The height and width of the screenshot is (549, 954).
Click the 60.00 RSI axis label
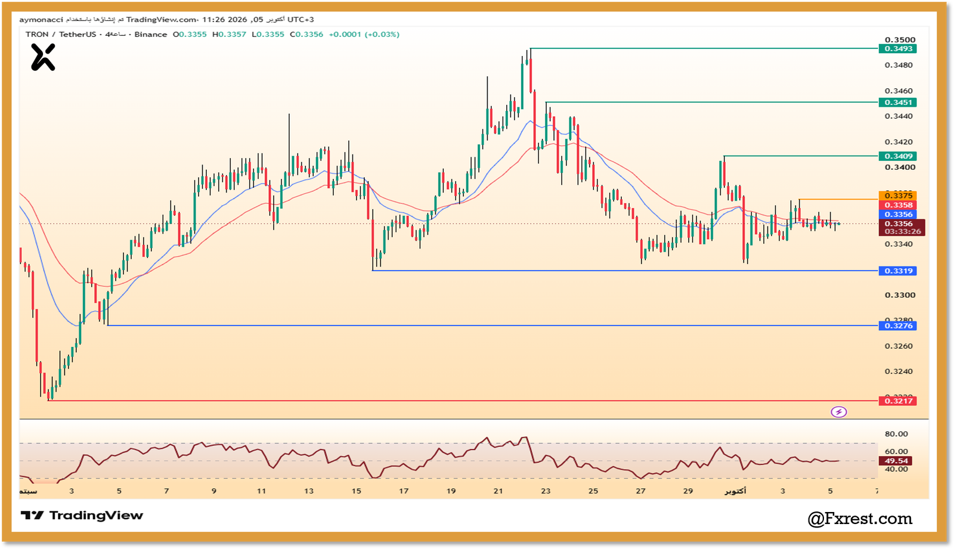coord(896,451)
